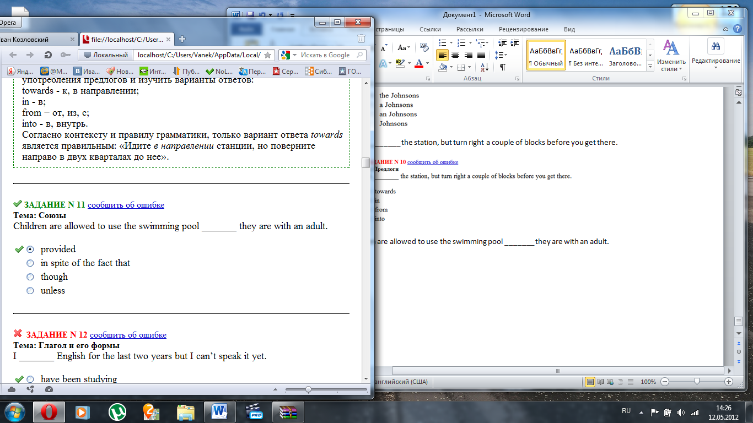This screenshot has height=423, width=753.
Task: Open the Opera main menu button
Action: 9,23
